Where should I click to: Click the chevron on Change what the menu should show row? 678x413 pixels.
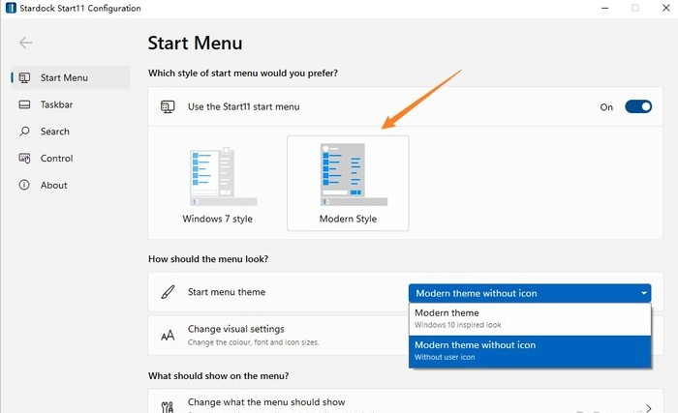pos(649,408)
